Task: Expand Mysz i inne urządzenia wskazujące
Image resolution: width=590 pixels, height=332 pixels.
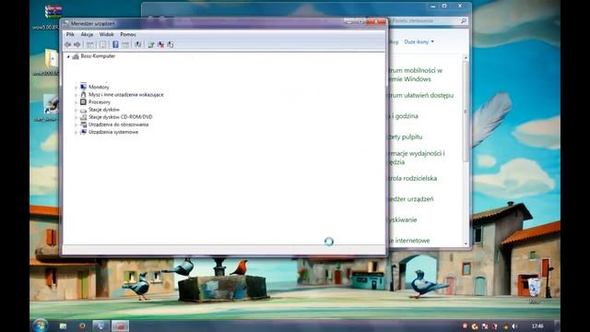Action: pyautogui.click(x=76, y=95)
